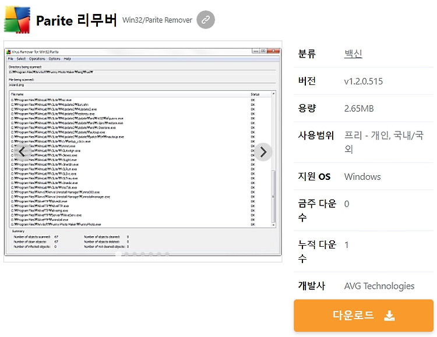437x337 pixels.
Task: Click the Parite 리무버 title
Action: click(x=76, y=20)
